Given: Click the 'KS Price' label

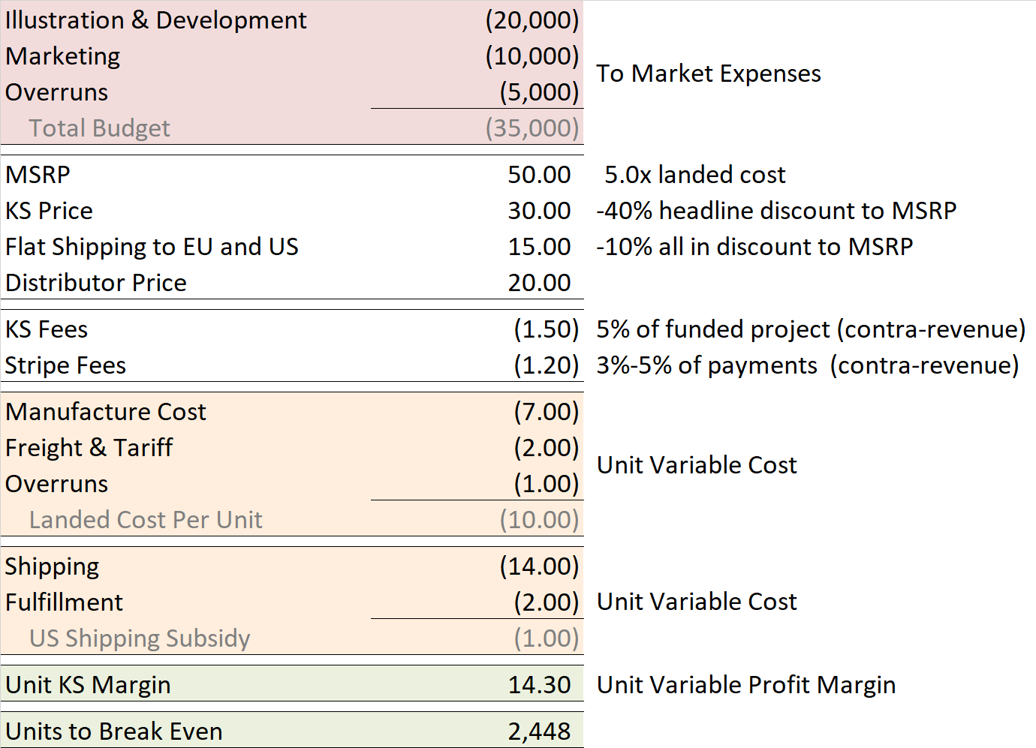Looking at the screenshot, I should pos(49,211).
